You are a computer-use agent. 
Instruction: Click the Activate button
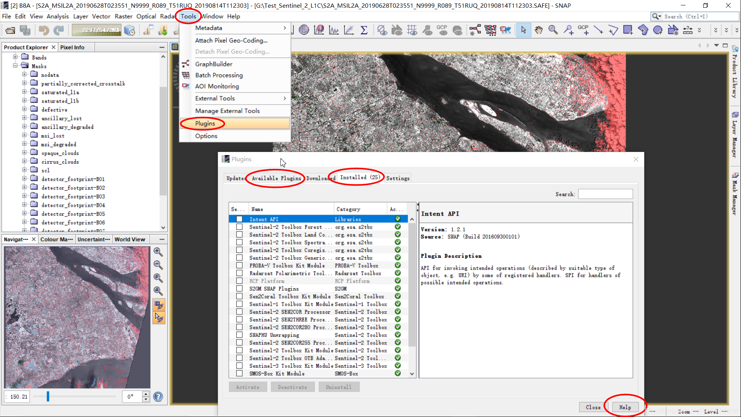pyautogui.click(x=247, y=387)
